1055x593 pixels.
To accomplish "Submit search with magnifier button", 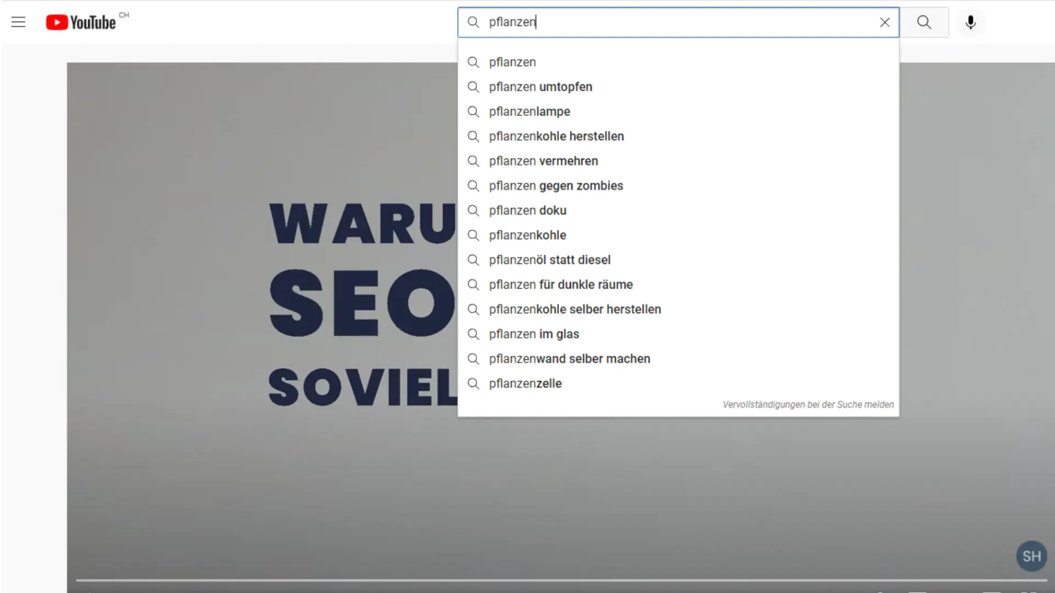I will (924, 22).
